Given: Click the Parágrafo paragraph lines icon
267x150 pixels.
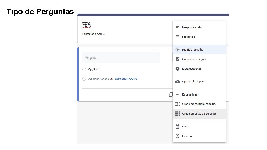Looking at the screenshot, I should (x=177, y=37).
